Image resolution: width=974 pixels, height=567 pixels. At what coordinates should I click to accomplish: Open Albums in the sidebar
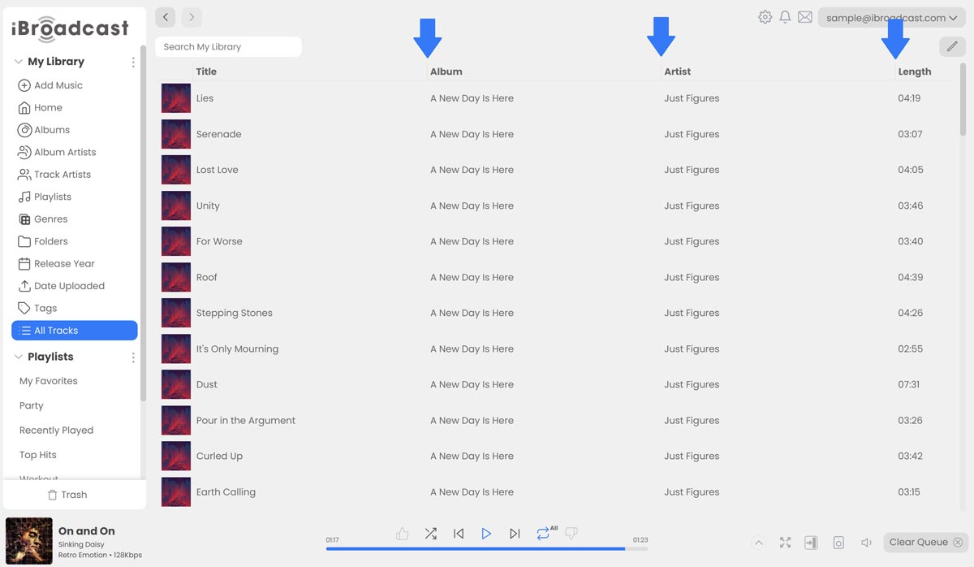(51, 130)
